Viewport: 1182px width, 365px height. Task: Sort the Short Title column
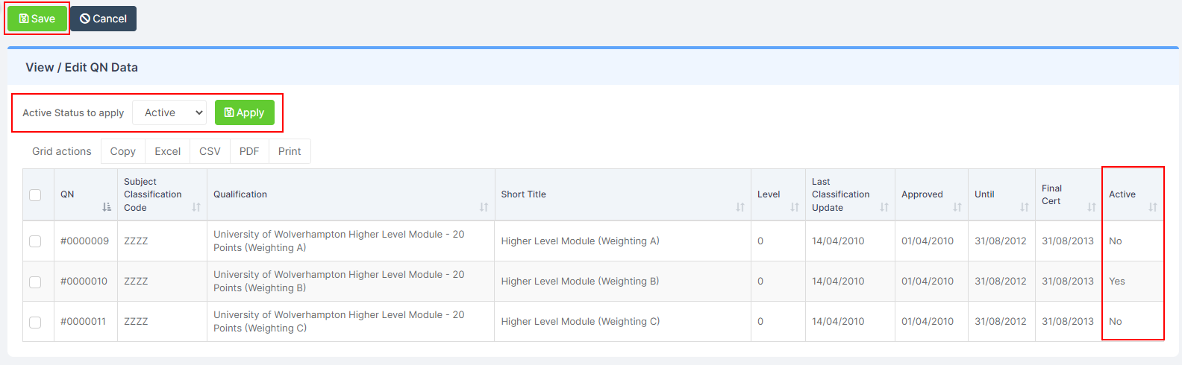pos(740,207)
